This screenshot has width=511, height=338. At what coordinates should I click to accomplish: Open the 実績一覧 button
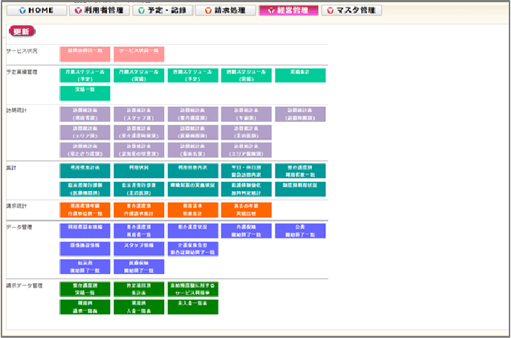coord(85,93)
